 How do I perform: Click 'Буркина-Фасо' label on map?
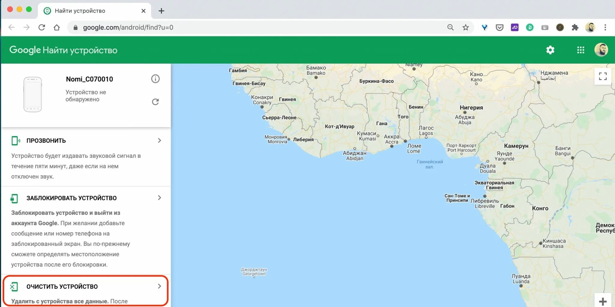coord(377,81)
